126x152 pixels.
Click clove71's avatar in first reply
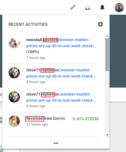[x=14, y=73]
